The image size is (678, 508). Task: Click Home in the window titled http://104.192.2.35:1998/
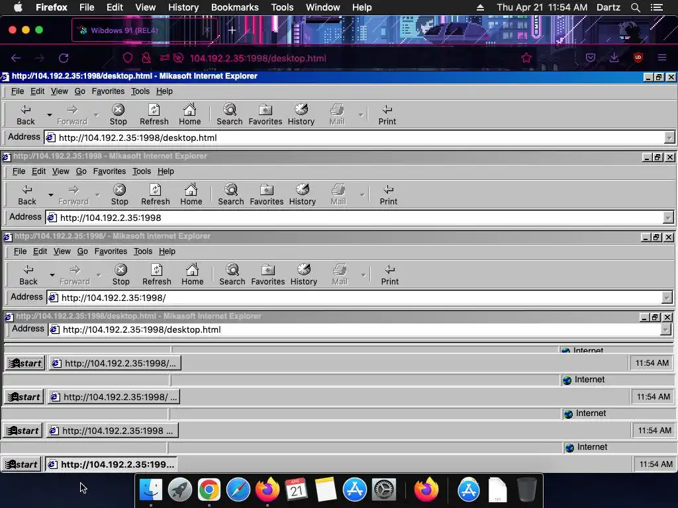click(193, 275)
